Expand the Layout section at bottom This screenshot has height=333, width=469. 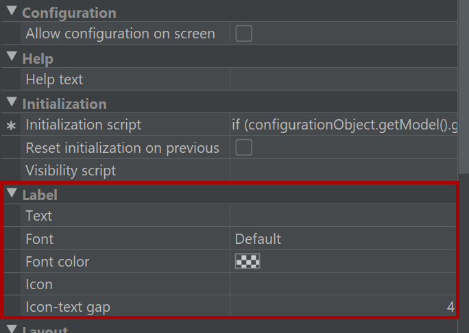(x=12, y=329)
